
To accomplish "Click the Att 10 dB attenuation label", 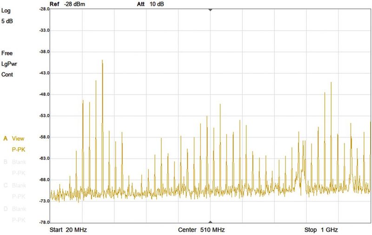I will [150, 4].
